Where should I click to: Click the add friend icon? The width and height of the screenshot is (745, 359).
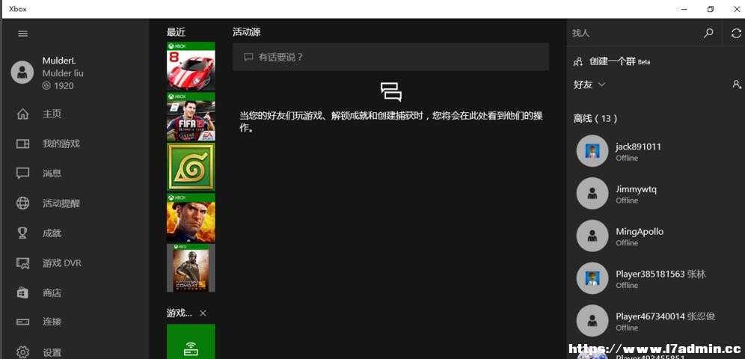(737, 85)
